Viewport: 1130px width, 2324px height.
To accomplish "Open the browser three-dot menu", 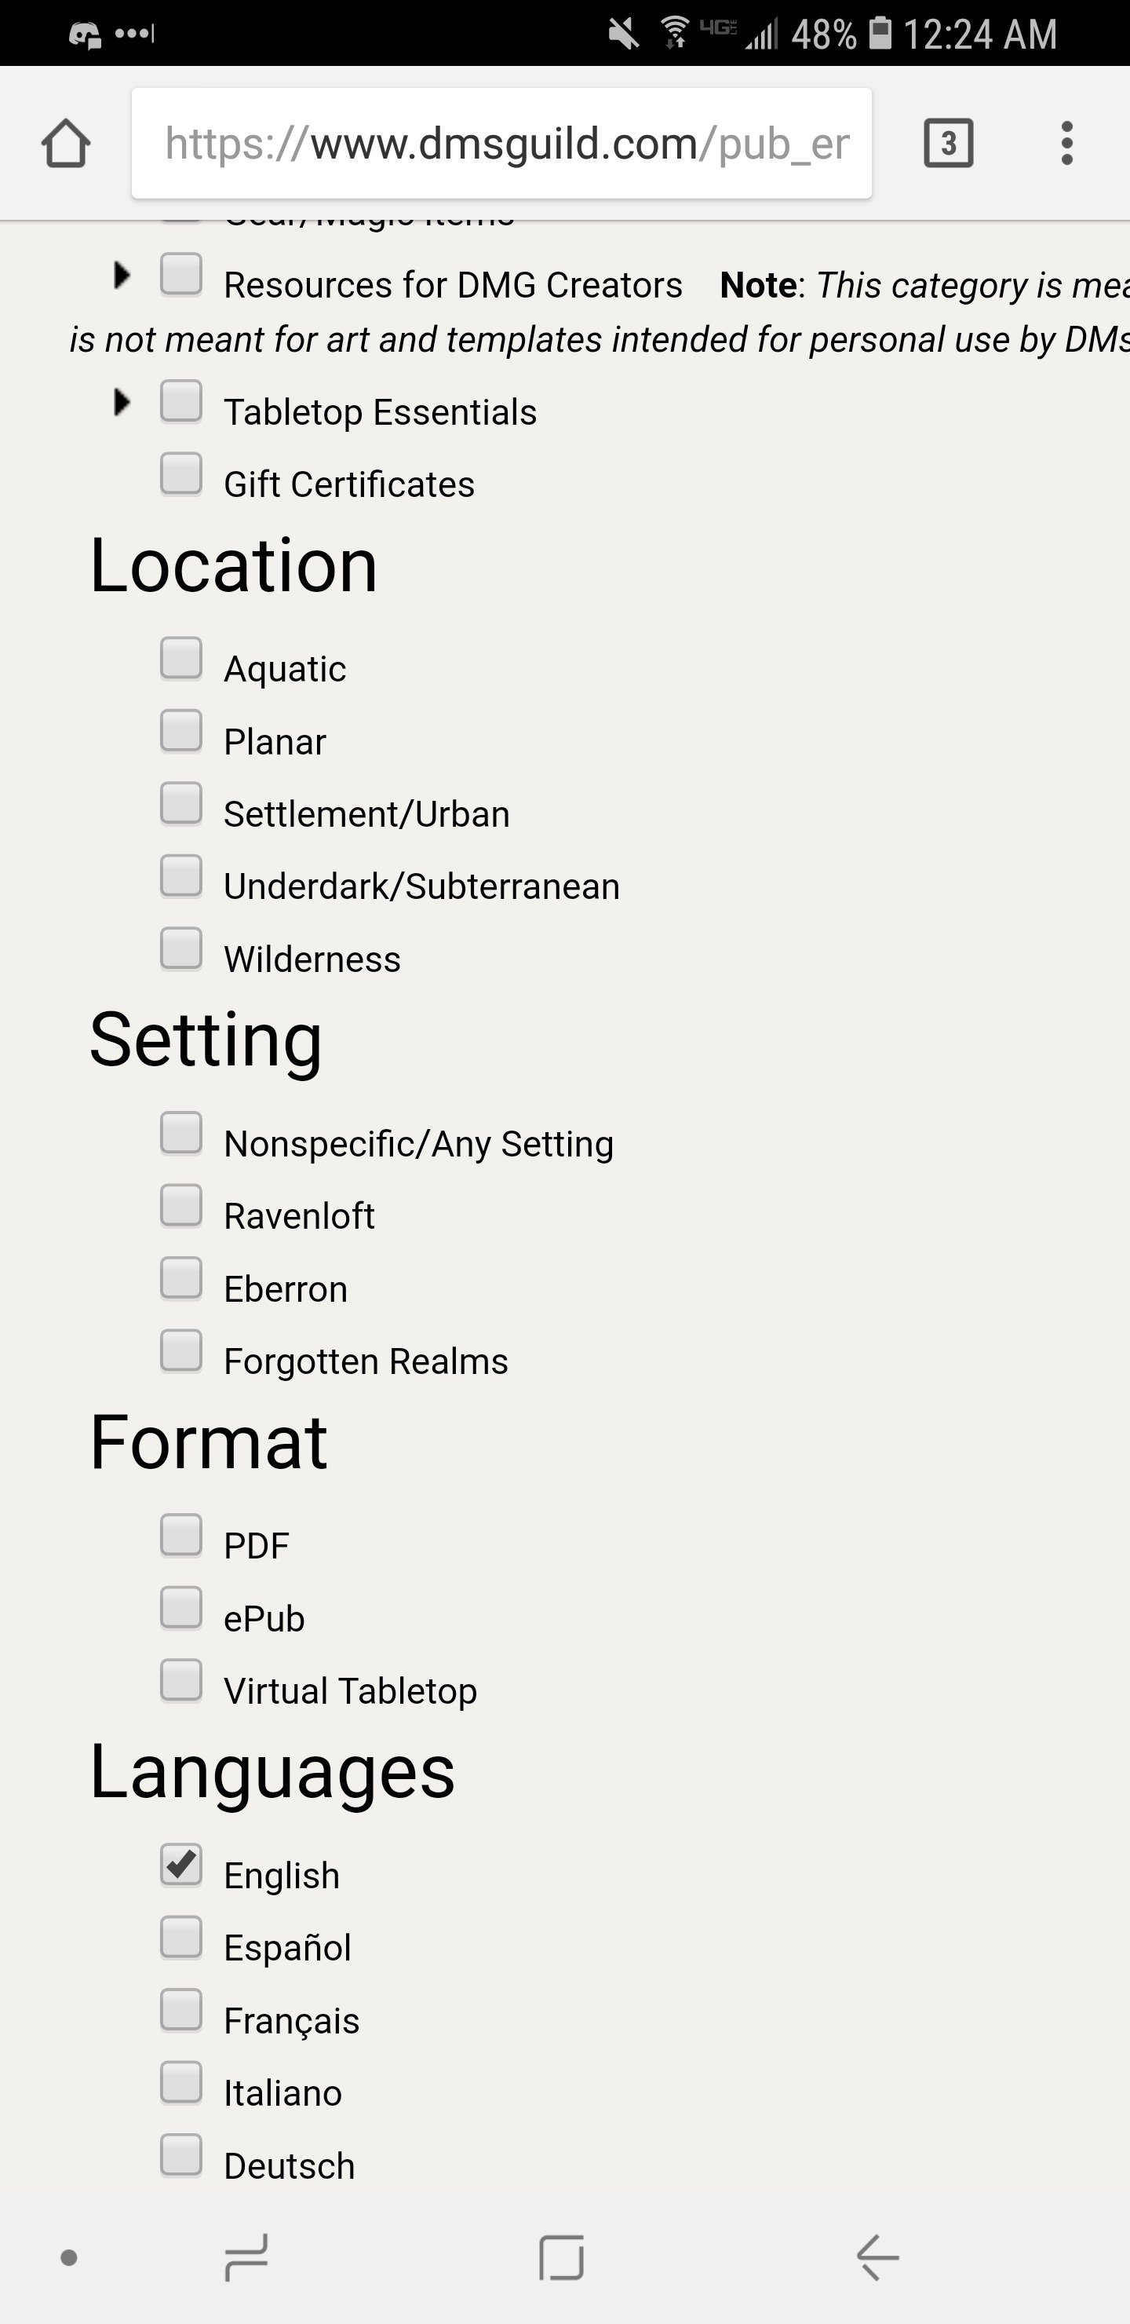I will (x=1067, y=144).
